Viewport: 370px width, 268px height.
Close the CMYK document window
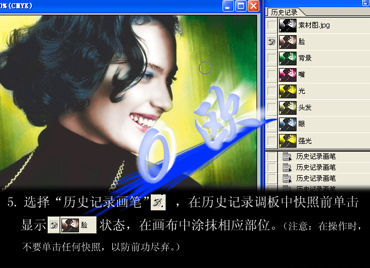coord(253,5)
